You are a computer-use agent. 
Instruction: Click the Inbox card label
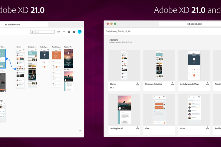(183, 128)
